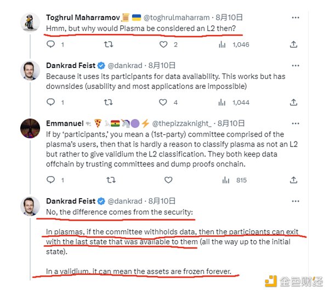Open timestamp of Toghrul's tweet
The width and height of the screenshot is (329, 293).
click(220, 16)
